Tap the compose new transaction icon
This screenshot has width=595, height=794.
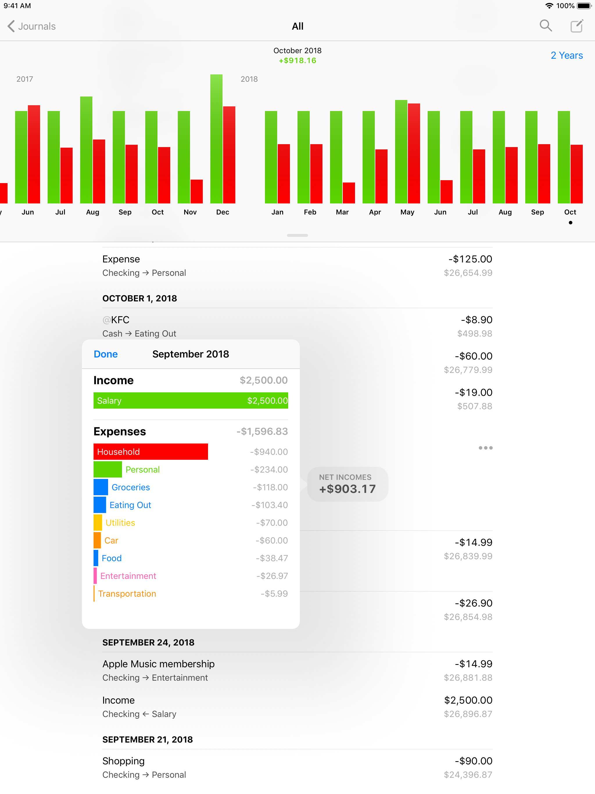click(x=577, y=26)
